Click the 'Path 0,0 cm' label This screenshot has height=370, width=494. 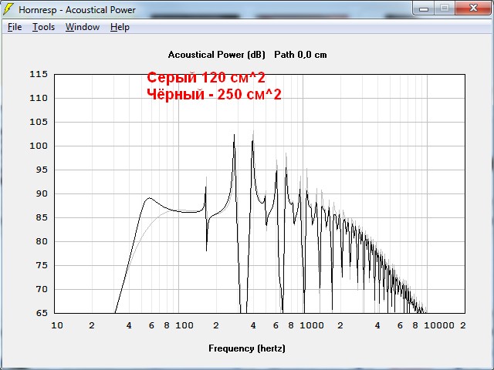point(300,55)
